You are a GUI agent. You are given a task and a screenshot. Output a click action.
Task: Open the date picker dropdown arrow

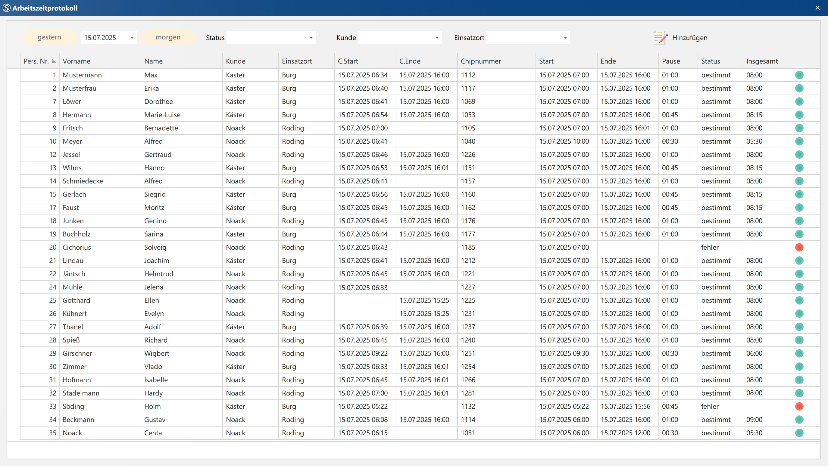132,38
